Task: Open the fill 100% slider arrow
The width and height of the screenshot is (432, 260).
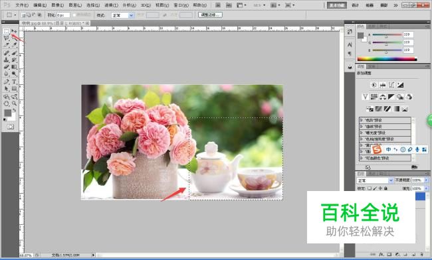Action: (426, 188)
